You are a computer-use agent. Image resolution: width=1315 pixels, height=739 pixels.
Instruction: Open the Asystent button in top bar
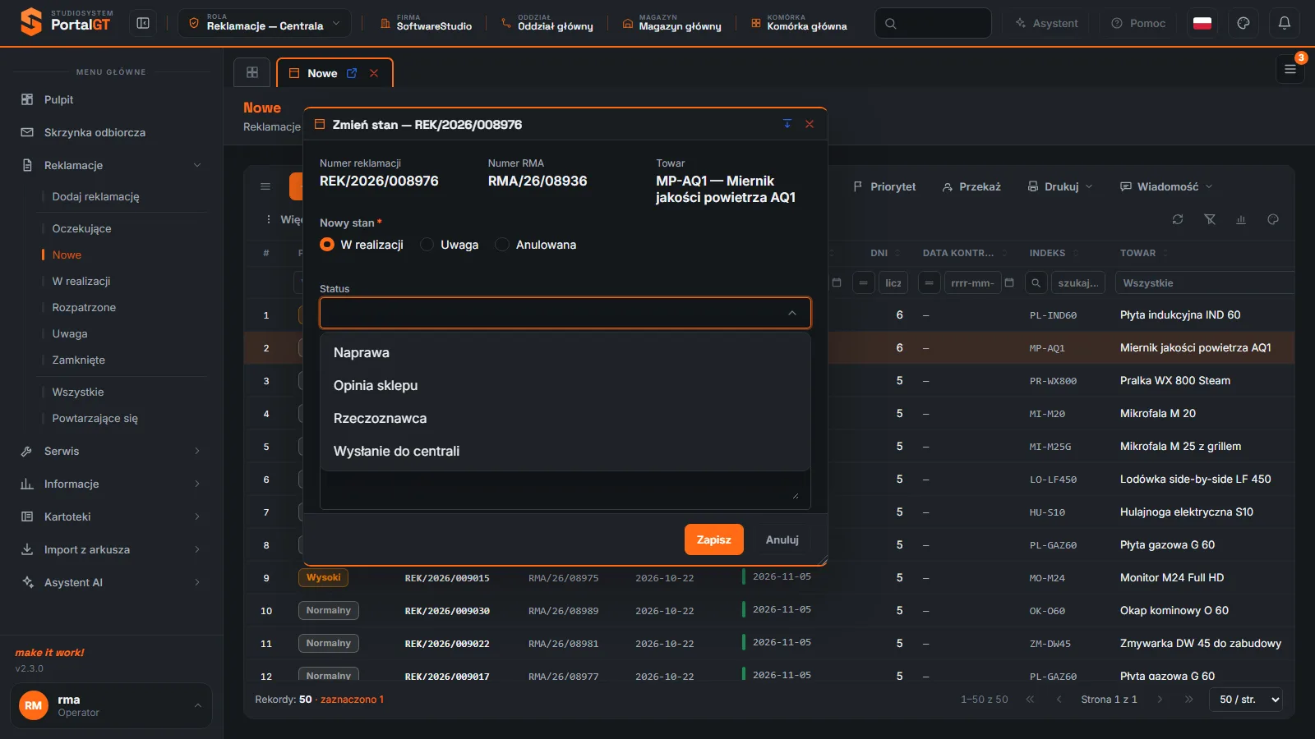(1046, 23)
